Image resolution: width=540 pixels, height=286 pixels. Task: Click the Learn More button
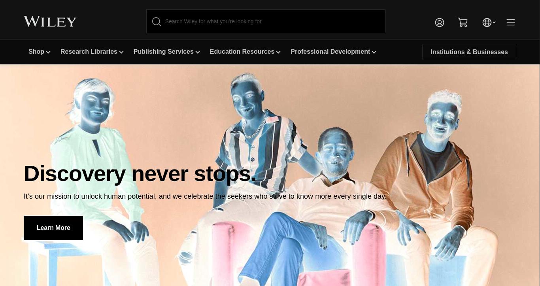[53, 228]
